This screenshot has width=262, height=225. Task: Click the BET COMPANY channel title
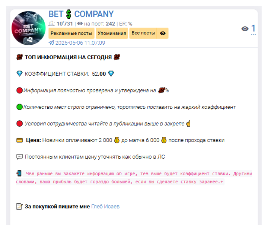pyautogui.click(x=81, y=14)
